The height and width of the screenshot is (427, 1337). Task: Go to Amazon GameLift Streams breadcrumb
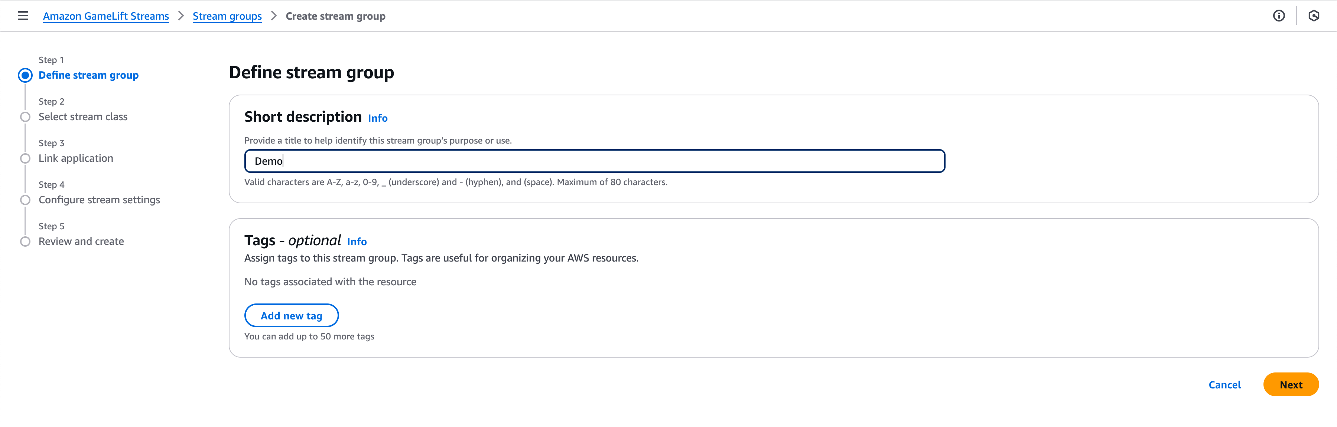(106, 16)
